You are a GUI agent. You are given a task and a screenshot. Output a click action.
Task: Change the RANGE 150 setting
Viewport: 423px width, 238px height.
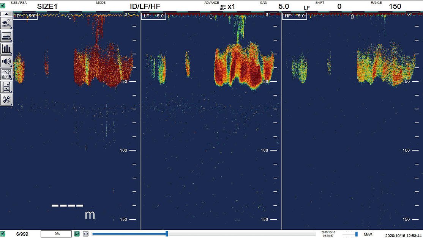point(395,6)
